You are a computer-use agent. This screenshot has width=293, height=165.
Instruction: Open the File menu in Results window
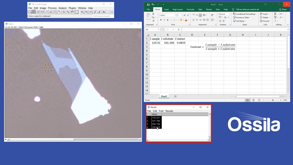pos(149,111)
